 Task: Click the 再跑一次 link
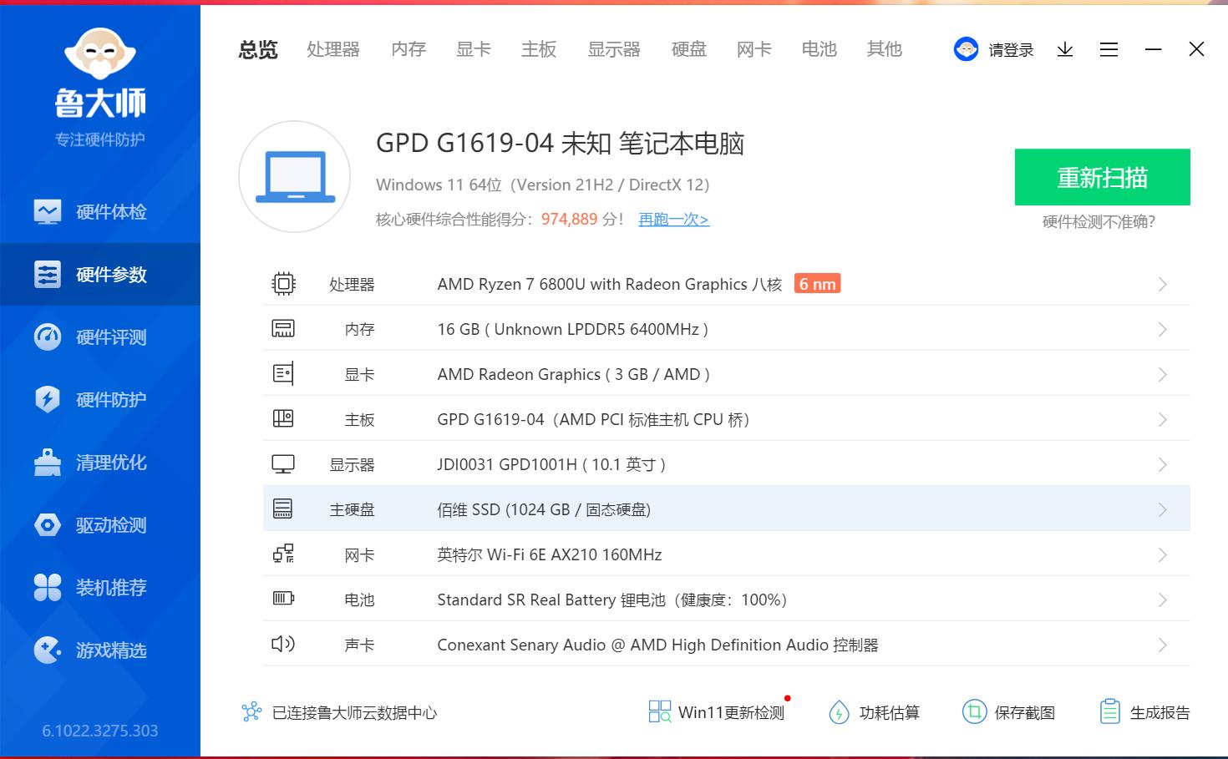tap(673, 219)
